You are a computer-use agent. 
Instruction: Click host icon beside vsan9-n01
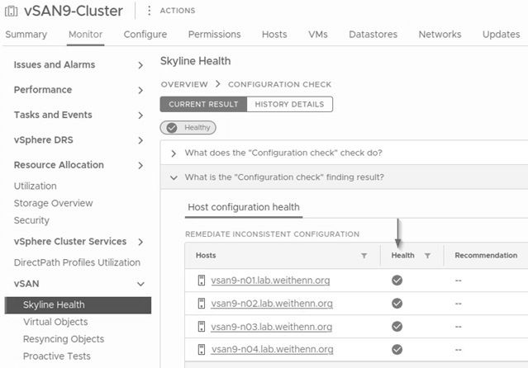click(202, 281)
